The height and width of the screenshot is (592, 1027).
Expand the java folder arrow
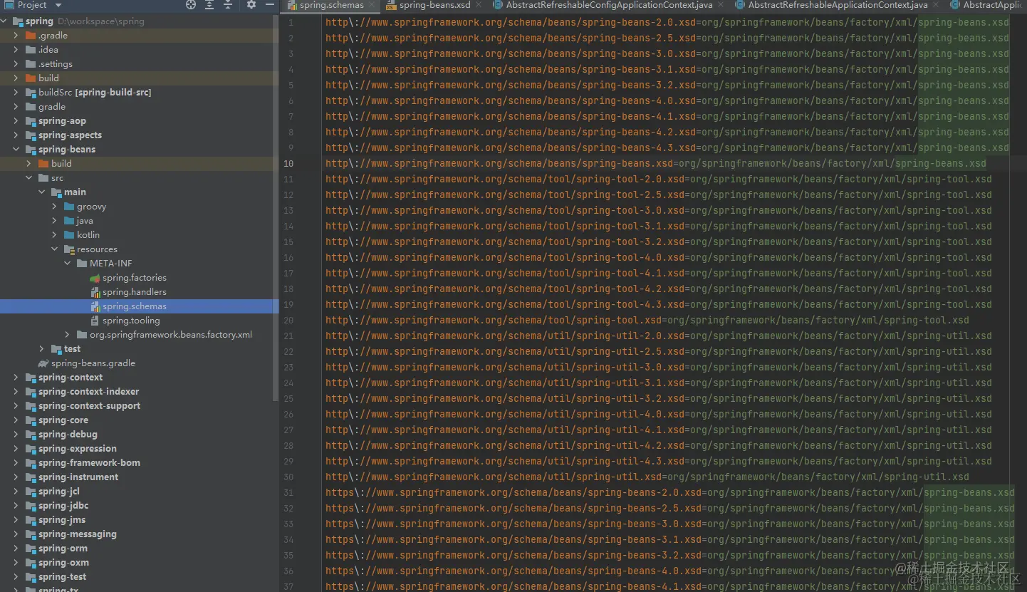[54, 221]
